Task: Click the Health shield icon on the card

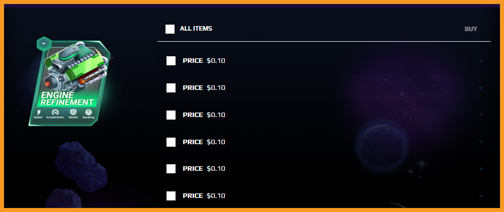Action: tap(73, 112)
